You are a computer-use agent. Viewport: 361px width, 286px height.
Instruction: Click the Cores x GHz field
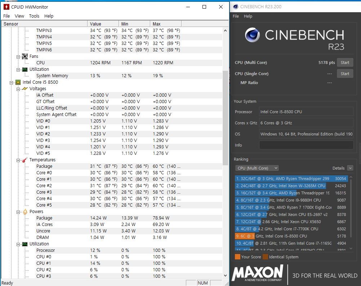point(306,123)
